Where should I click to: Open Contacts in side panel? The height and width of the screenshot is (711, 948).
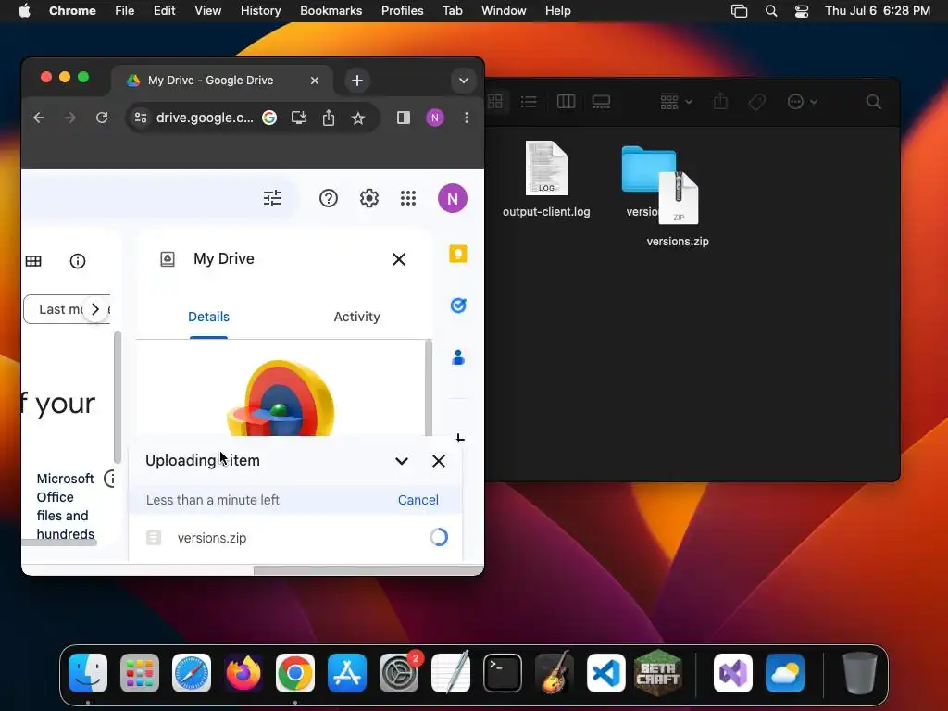click(458, 357)
